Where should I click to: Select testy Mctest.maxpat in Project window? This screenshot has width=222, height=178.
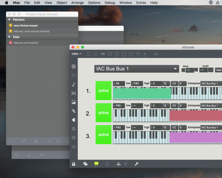[x=42, y=25]
